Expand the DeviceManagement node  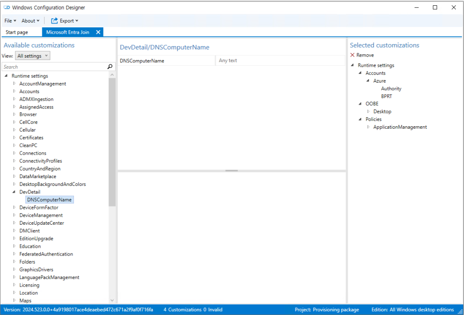click(x=14, y=215)
